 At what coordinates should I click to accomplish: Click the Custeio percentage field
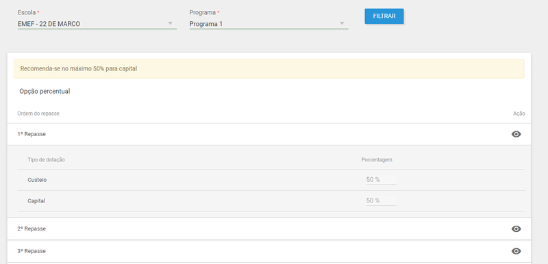click(x=382, y=180)
